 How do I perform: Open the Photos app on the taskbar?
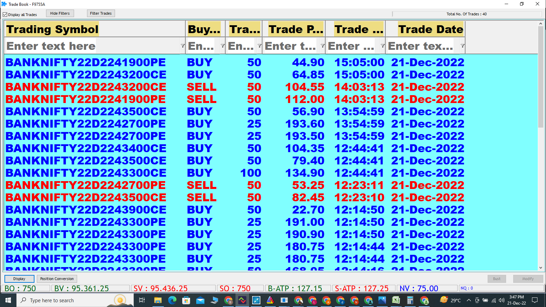pos(382,300)
